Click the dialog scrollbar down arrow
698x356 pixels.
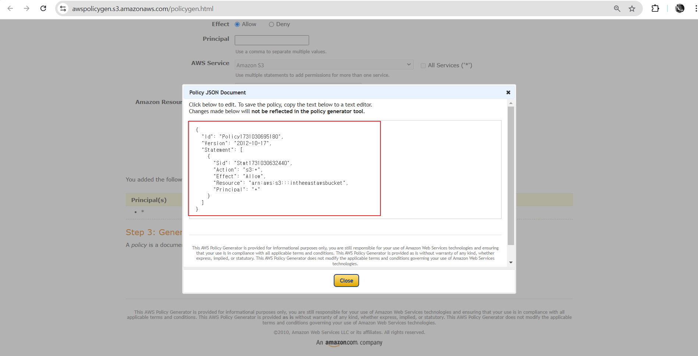point(511,262)
